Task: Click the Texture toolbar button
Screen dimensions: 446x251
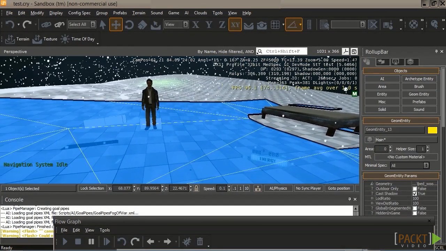Action: pos(45,39)
